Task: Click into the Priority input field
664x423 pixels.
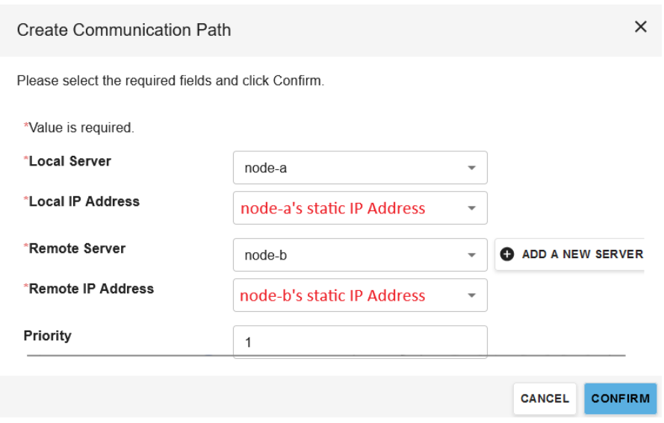Action: click(x=359, y=342)
